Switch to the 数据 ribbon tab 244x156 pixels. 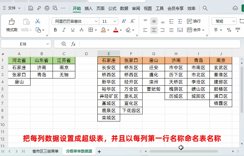tap(124, 8)
